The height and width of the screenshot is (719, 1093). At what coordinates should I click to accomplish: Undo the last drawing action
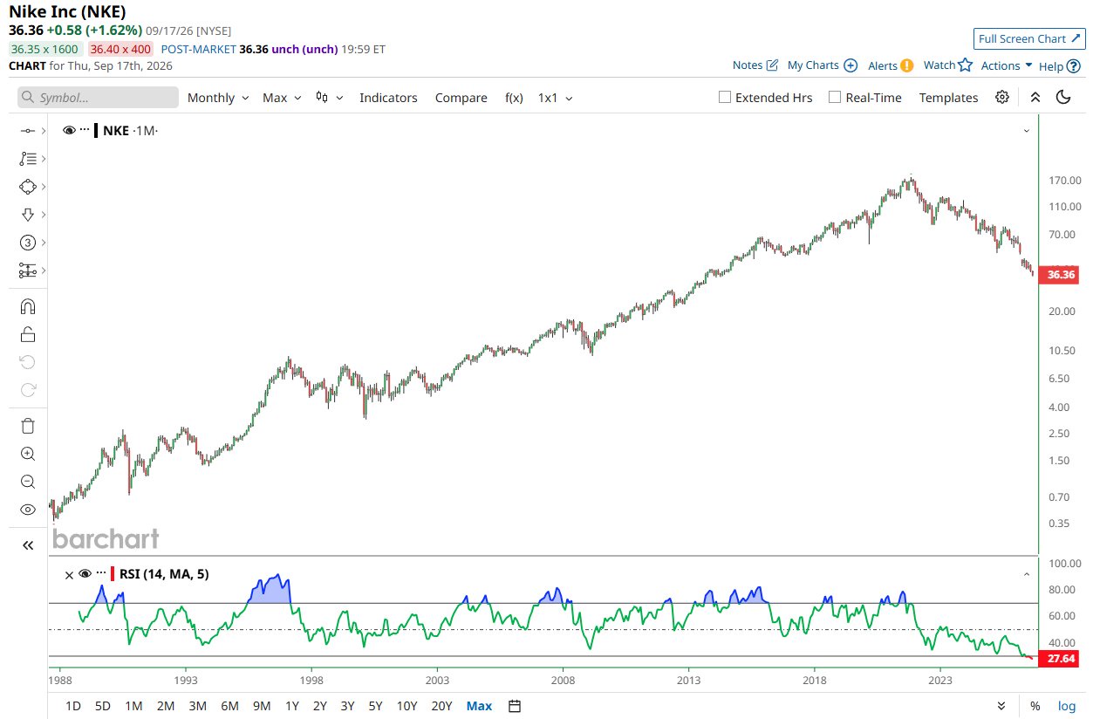[27, 362]
